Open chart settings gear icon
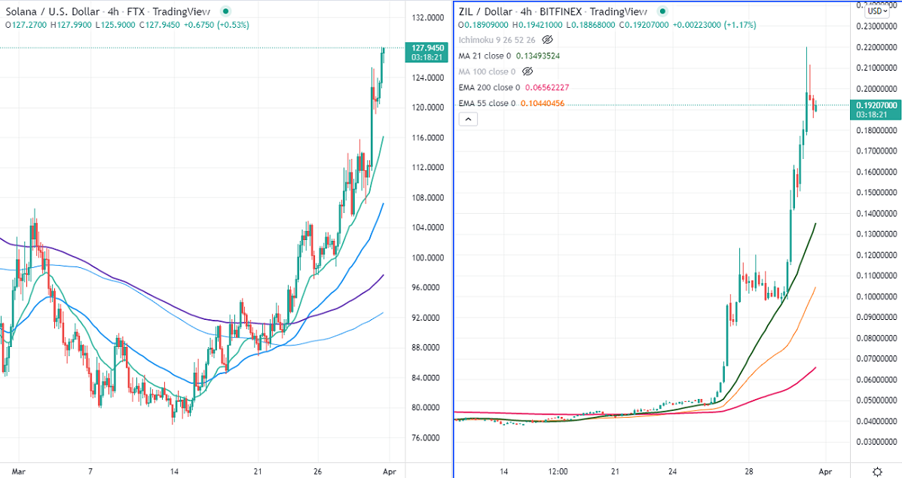The image size is (902, 478). 876,470
